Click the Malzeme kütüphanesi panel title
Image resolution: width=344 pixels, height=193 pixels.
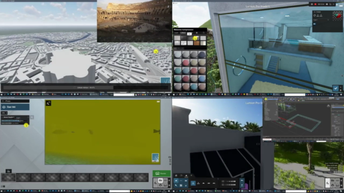point(184,29)
